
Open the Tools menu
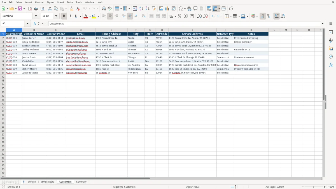coord(79,2)
